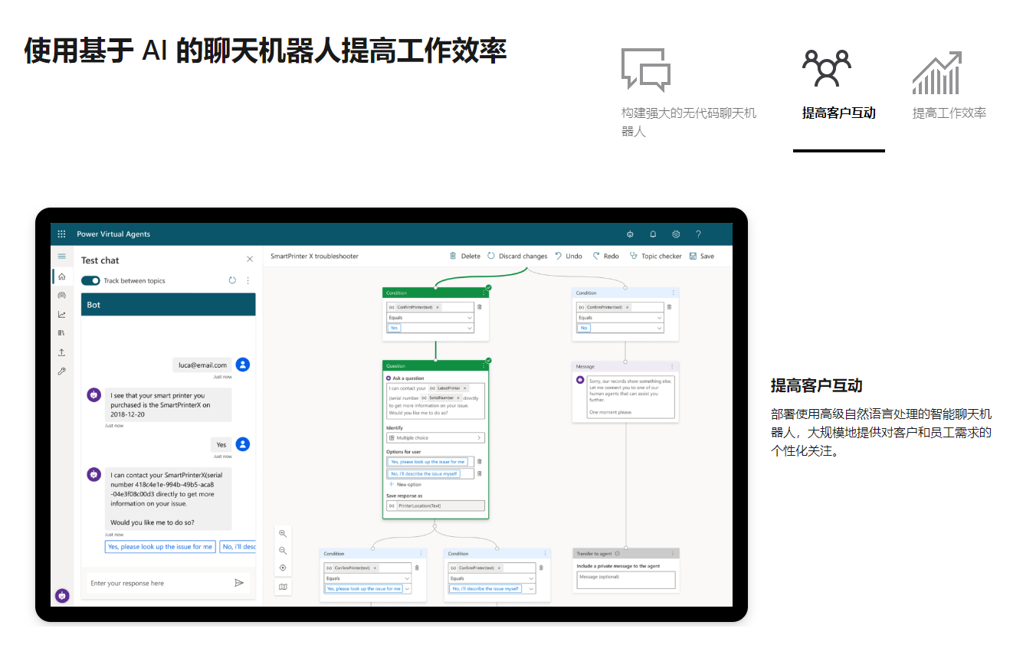Viewport: 1023px width, 648px height.
Task: Click the Enter your response here field
Action: pyautogui.click(x=157, y=584)
